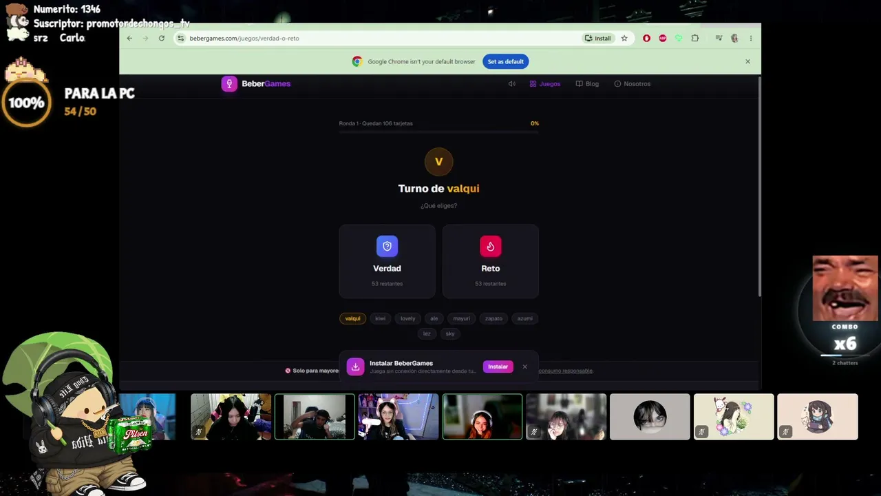881x496 pixels.
Task: Open the red Opera-style extension icon
Action: (x=646, y=39)
